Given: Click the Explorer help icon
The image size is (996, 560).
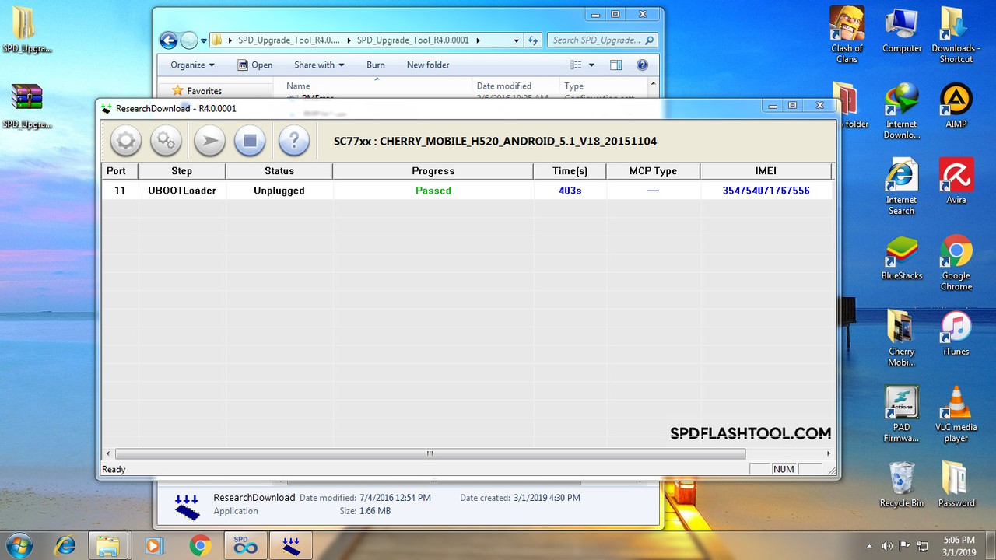Looking at the screenshot, I should click(x=642, y=65).
